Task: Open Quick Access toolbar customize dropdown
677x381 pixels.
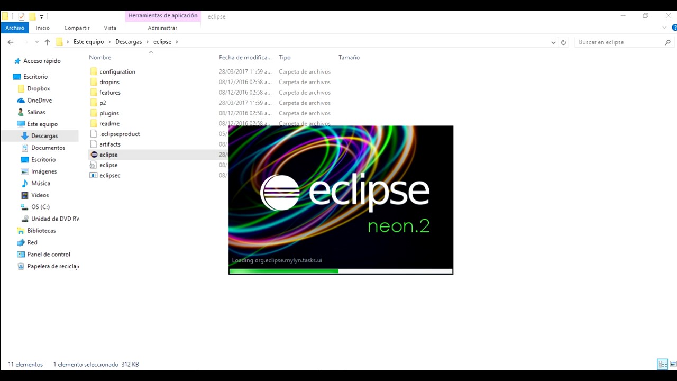Action: click(x=41, y=16)
